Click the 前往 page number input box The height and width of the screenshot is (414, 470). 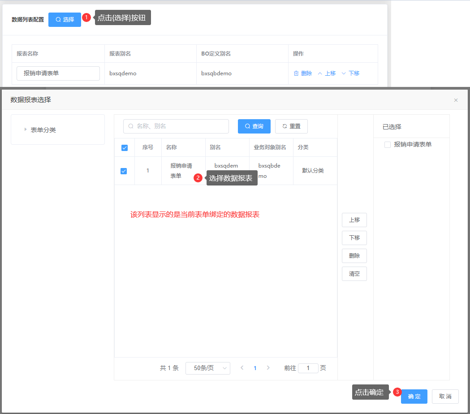pos(308,368)
